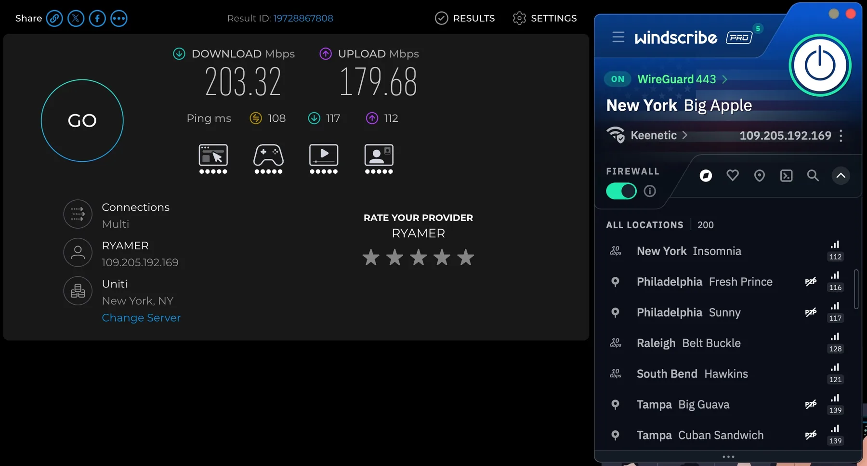
Task: Click the Windscribe locations list scrollbar
Action: click(856, 289)
